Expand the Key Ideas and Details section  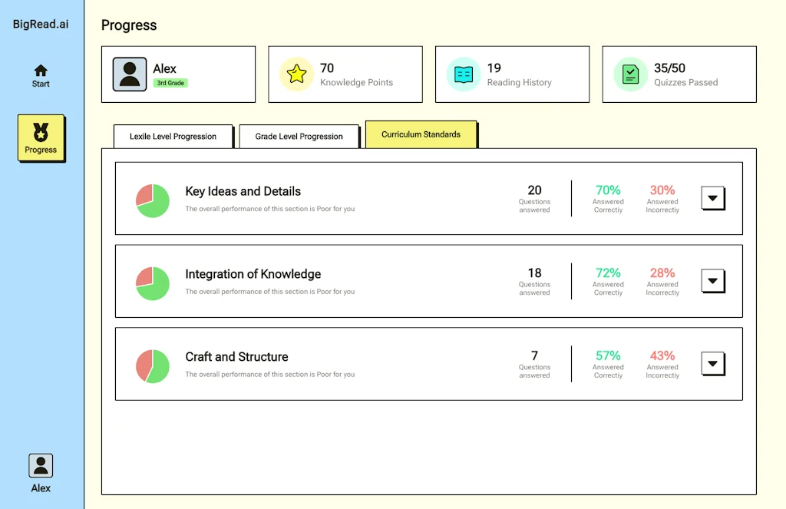(713, 198)
